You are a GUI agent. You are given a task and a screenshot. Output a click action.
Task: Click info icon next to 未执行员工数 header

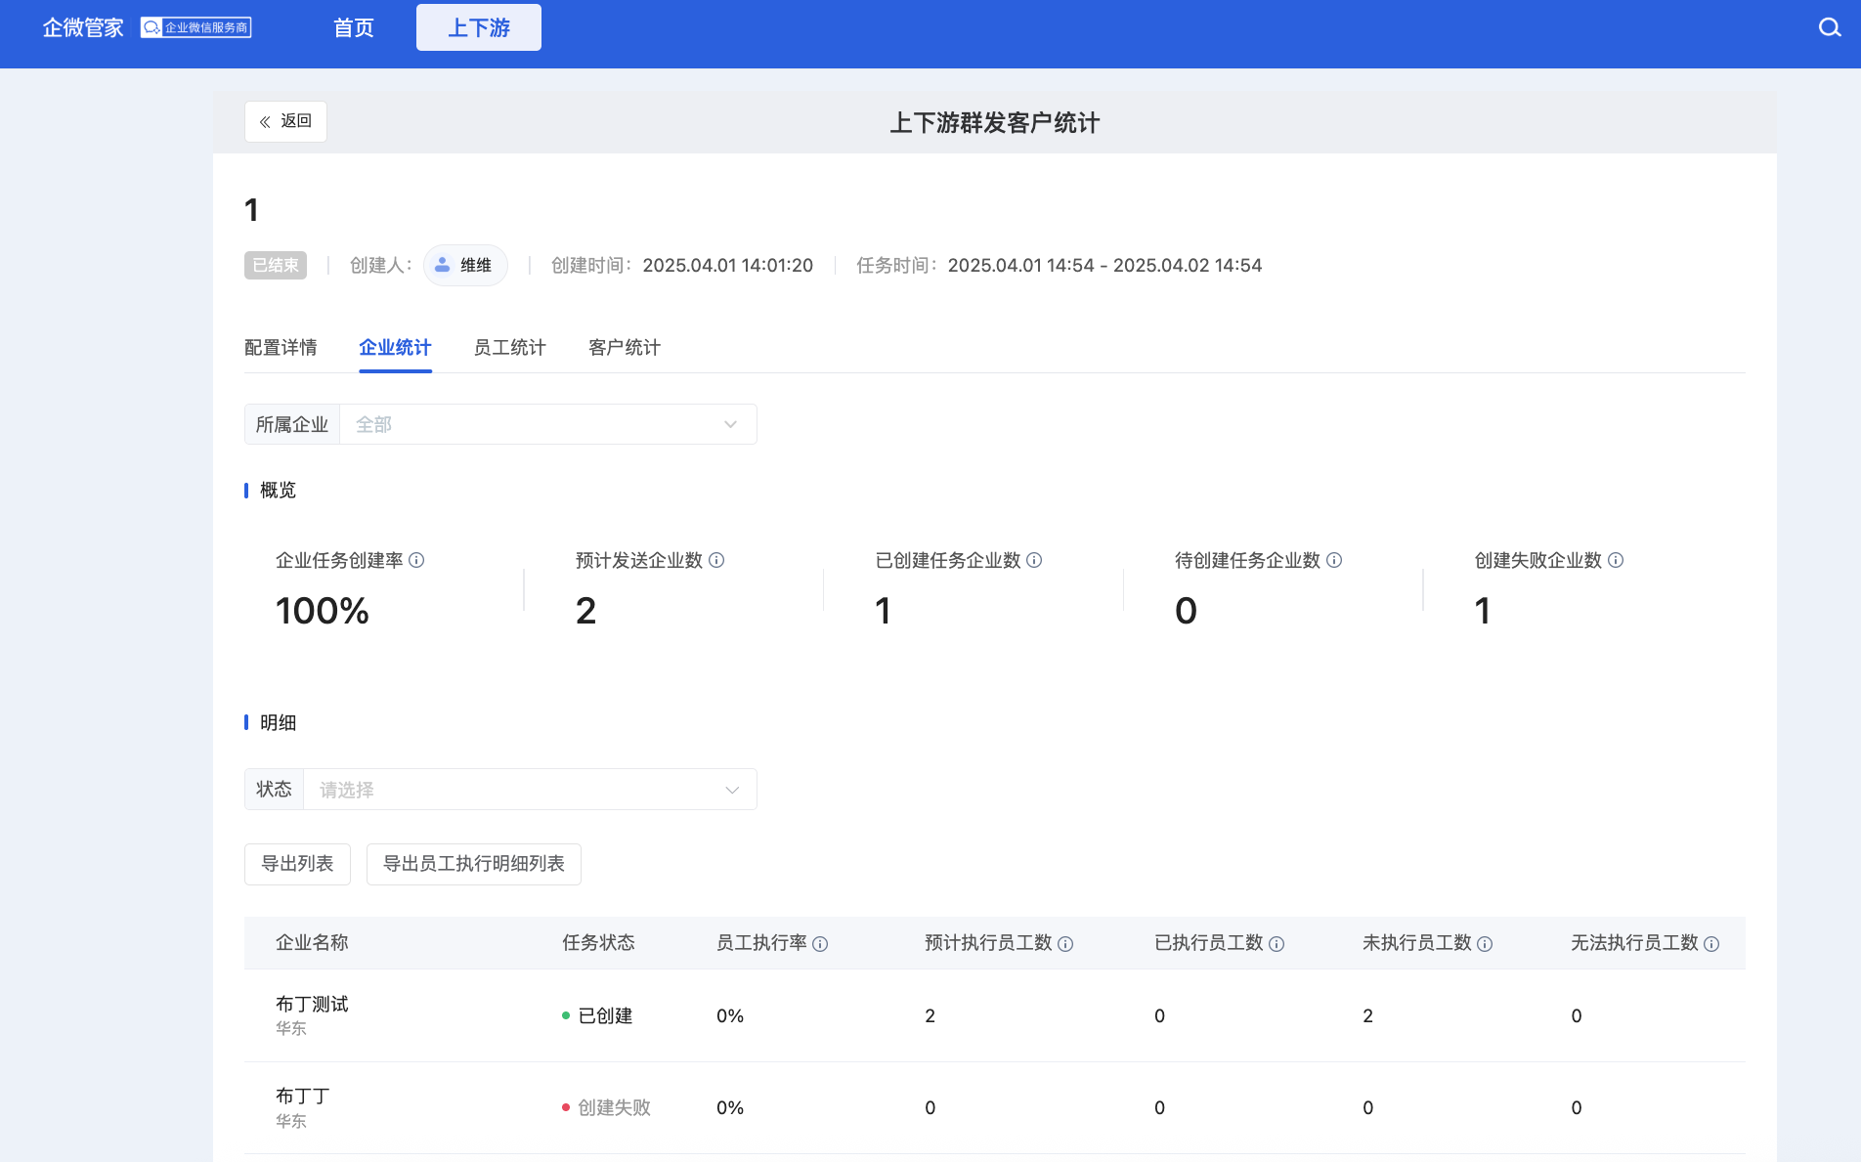[x=1485, y=944]
